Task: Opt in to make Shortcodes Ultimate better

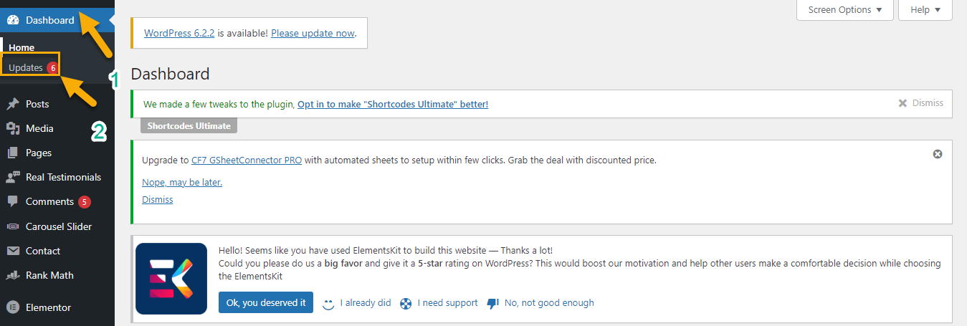Action: pos(393,104)
